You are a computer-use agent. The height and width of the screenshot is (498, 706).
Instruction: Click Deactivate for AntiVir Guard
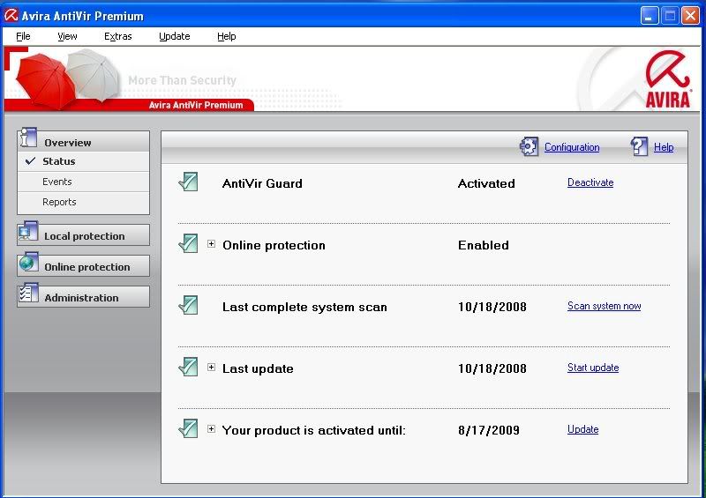(x=590, y=182)
